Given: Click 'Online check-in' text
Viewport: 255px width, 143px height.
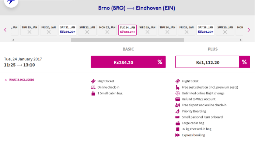Looking at the screenshot, I should click(108, 87).
